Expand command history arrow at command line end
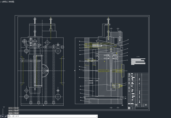 click(97, 116)
